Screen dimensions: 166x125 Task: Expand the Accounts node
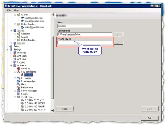pyautogui.click(x=15, y=34)
